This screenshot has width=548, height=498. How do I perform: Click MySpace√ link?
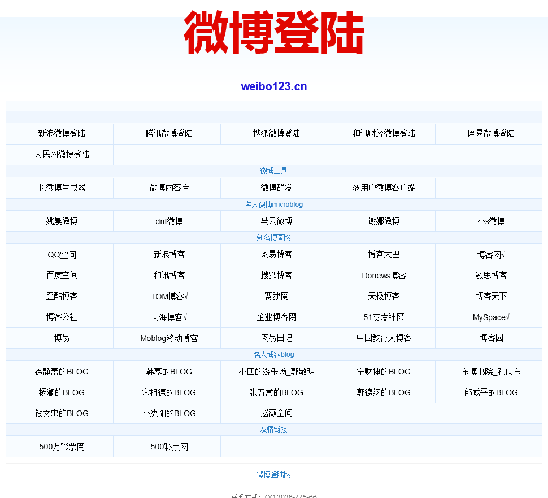click(x=491, y=317)
